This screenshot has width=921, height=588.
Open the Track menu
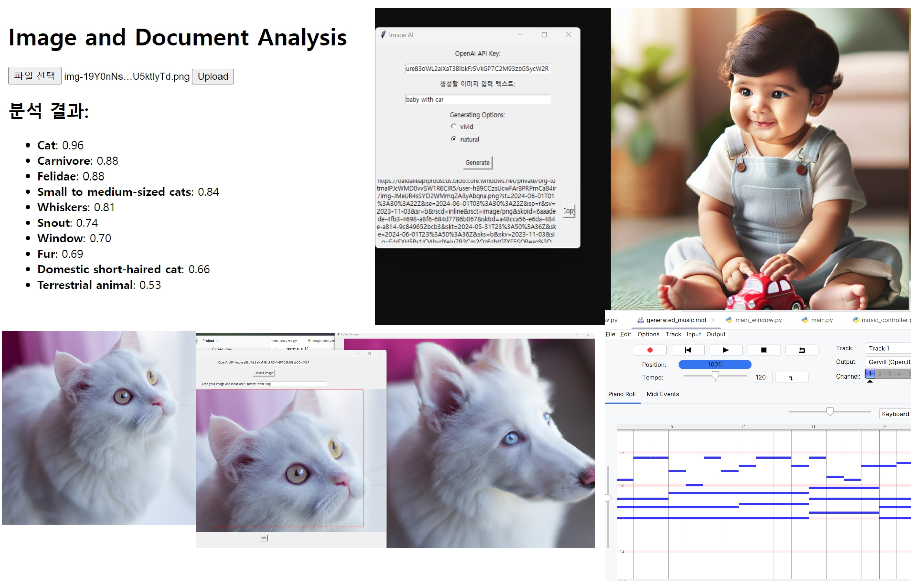tap(673, 334)
